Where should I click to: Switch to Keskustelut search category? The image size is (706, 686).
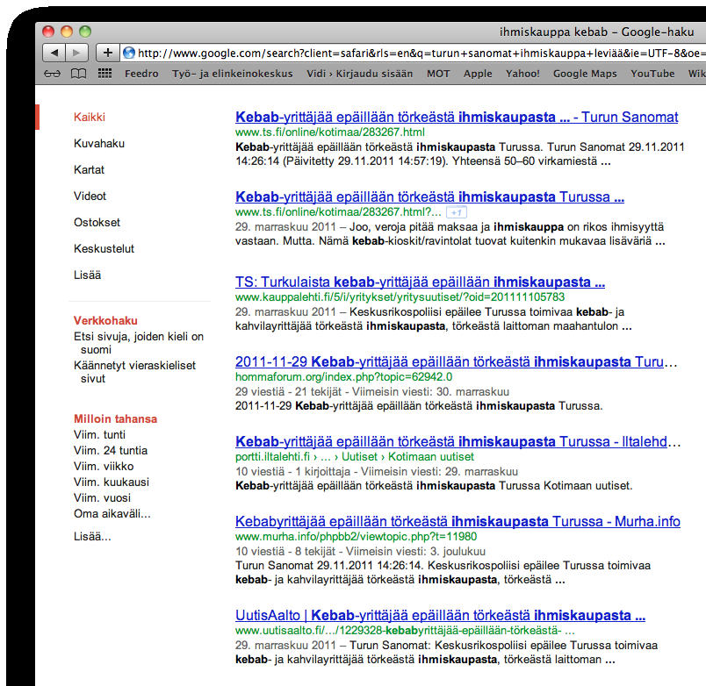click(x=104, y=249)
